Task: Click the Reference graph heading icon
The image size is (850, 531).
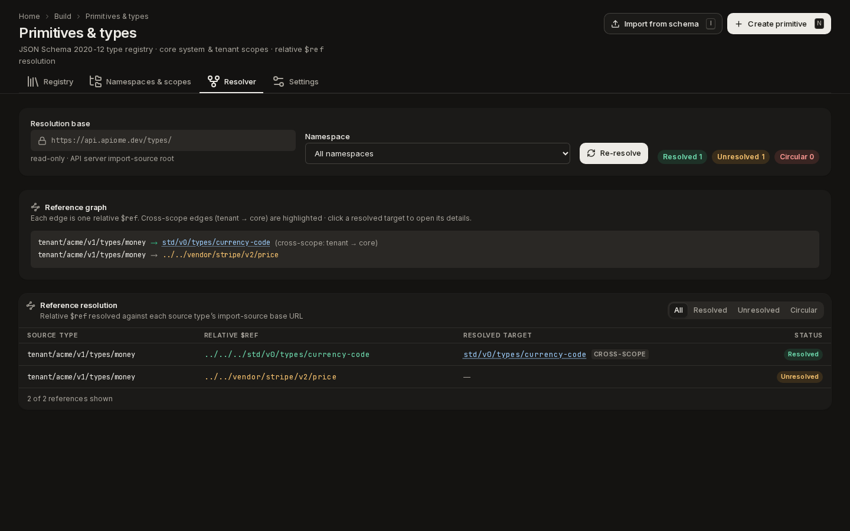Action: coord(35,207)
